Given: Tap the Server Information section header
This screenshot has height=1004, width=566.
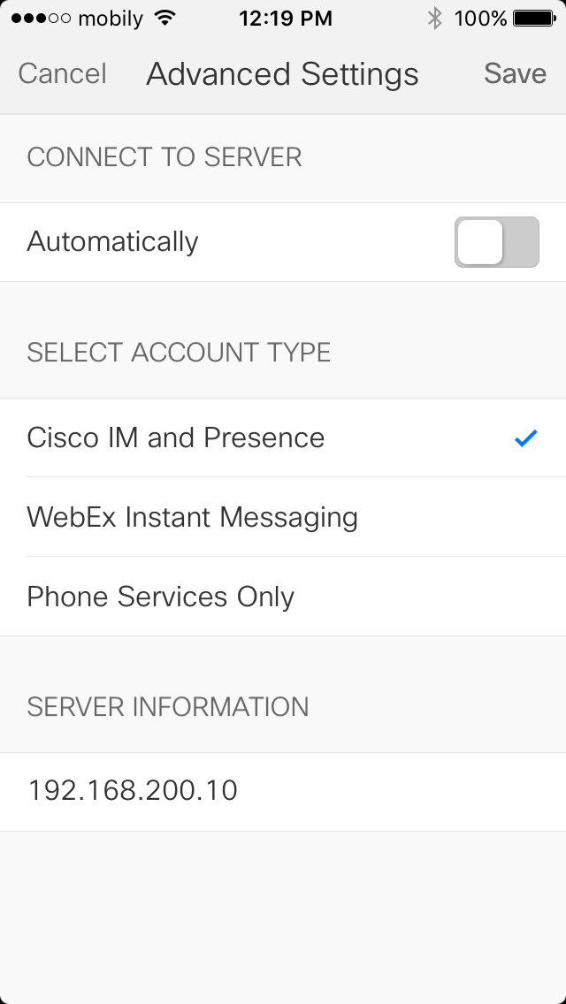Looking at the screenshot, I should click(x=168, y=707).
